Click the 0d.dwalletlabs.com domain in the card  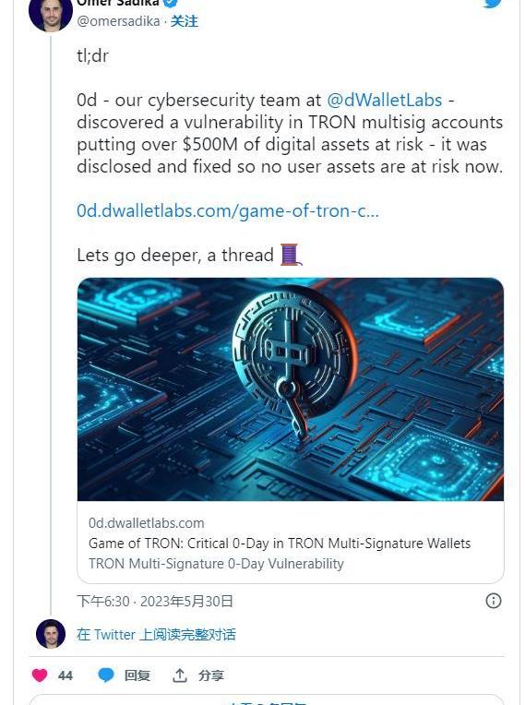(x=146, y=523)
